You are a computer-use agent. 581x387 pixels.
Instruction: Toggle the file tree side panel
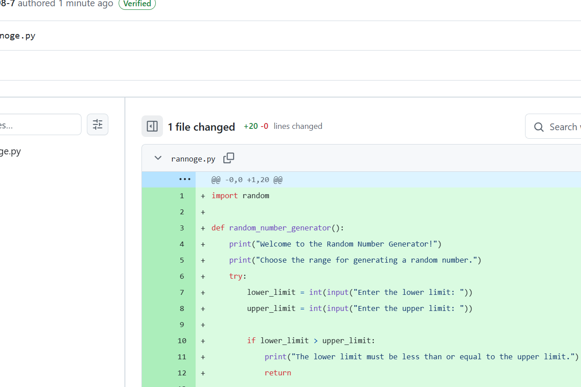tap(152, 126)
